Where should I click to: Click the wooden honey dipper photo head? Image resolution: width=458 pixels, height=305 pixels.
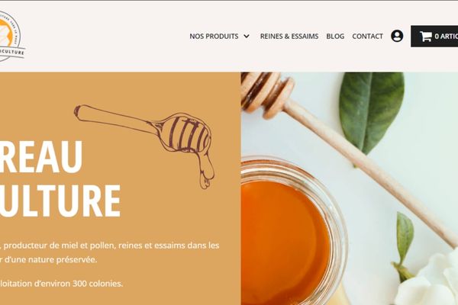click(x=267, y=93)
